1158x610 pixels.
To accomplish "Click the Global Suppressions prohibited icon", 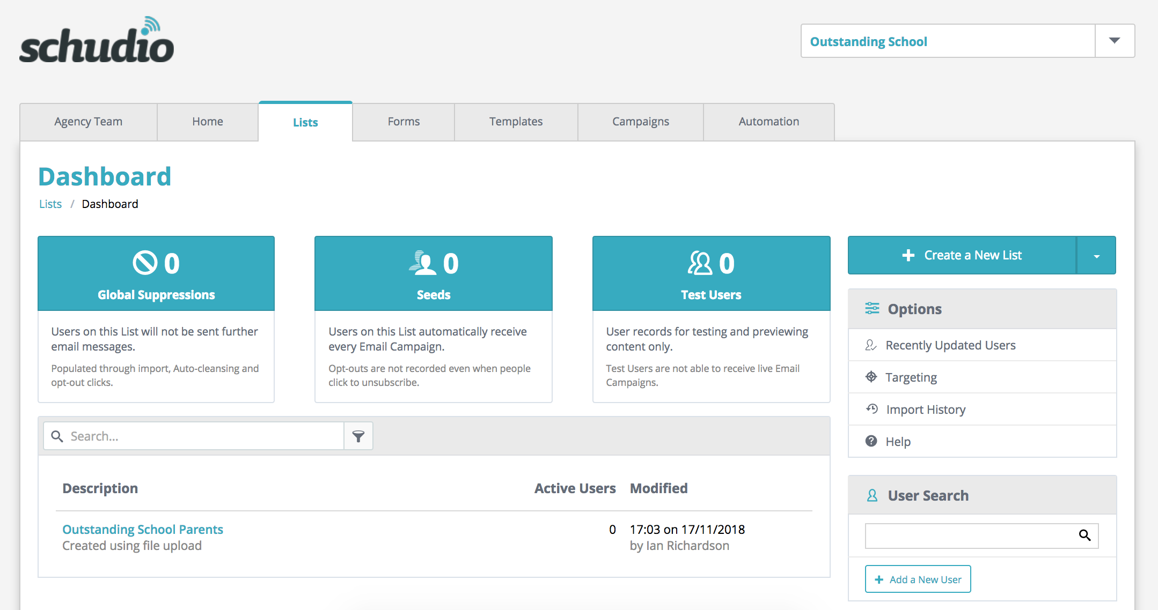I will tap(145, 263).
